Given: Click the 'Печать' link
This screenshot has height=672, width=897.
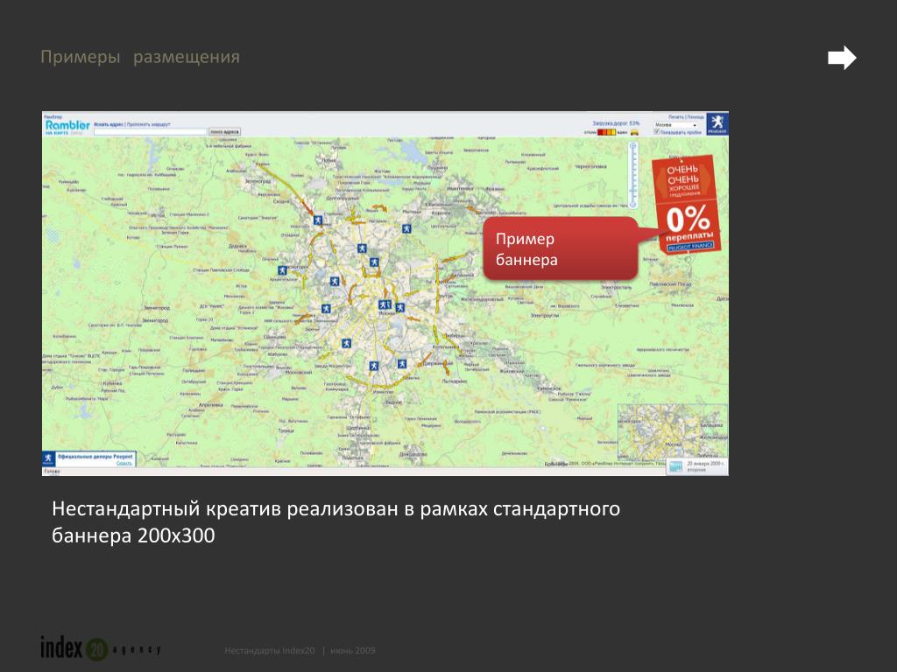Looking at the screenshot, I should 676,116.
